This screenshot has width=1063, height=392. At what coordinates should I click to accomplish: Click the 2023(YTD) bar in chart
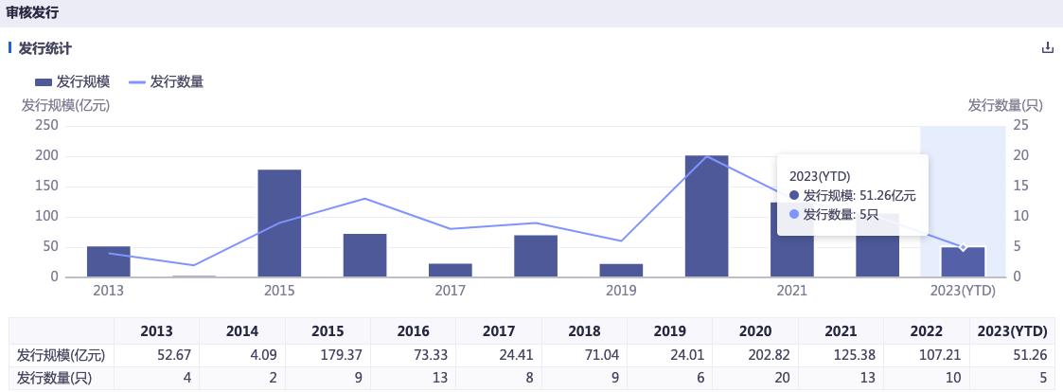[963, 261]
